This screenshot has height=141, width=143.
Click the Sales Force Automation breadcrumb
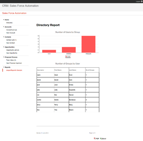tap(14, 13)
